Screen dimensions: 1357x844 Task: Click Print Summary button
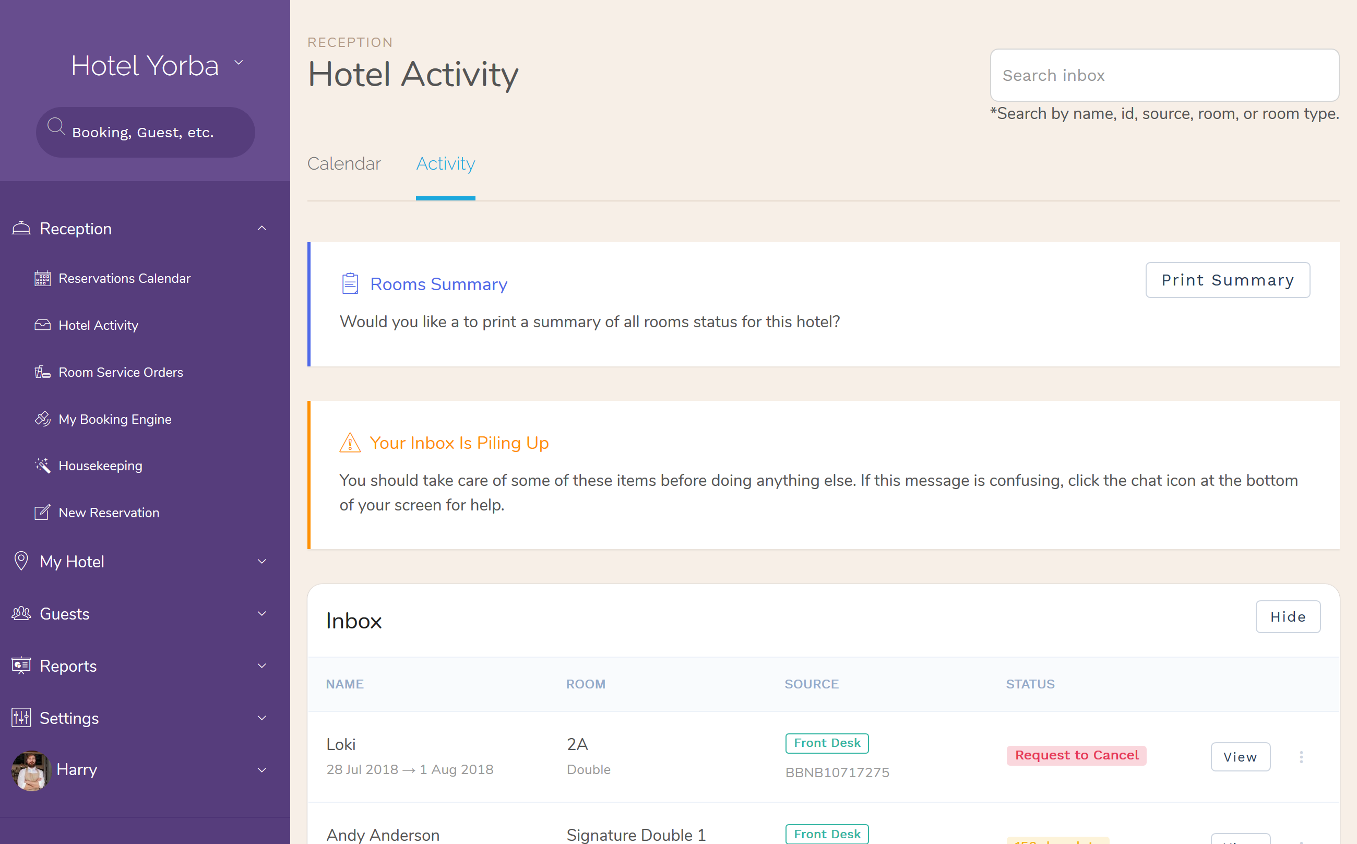[x=1228, y=280]
